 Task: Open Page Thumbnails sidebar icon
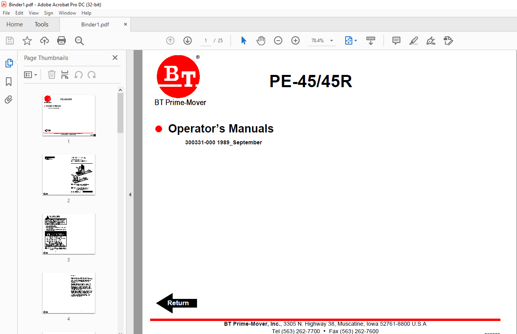(x=9, y=63)
